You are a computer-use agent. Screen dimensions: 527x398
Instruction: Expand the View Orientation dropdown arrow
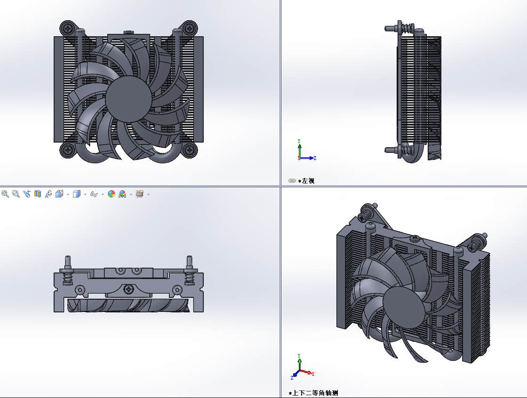point(68,194)
